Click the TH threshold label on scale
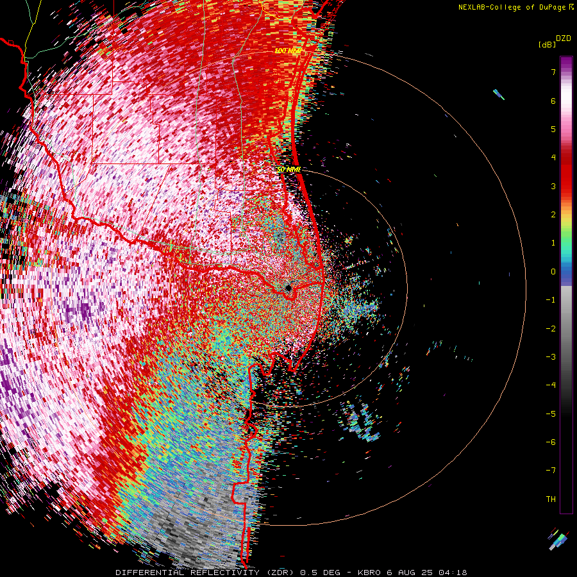The width and height of the screenshot is (577, 577). coord(551,499)
